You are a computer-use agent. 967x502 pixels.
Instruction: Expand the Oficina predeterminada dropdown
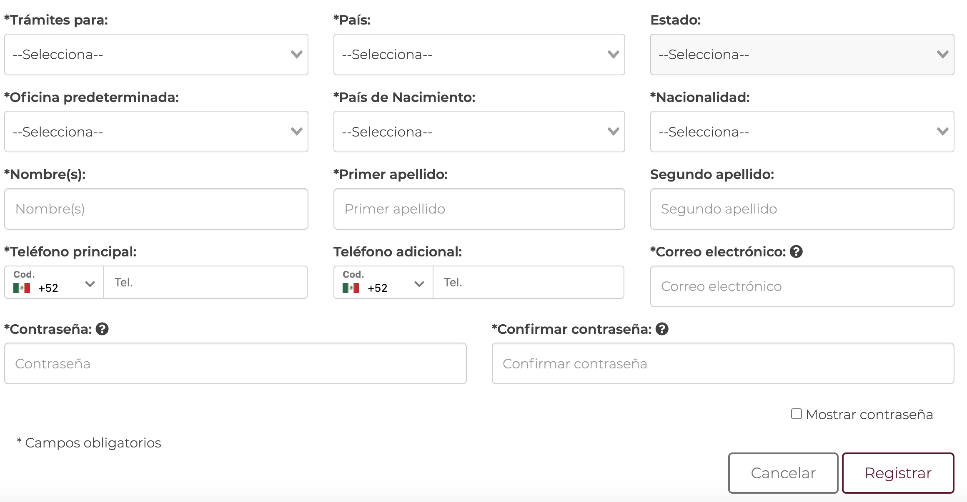(156, 132)
